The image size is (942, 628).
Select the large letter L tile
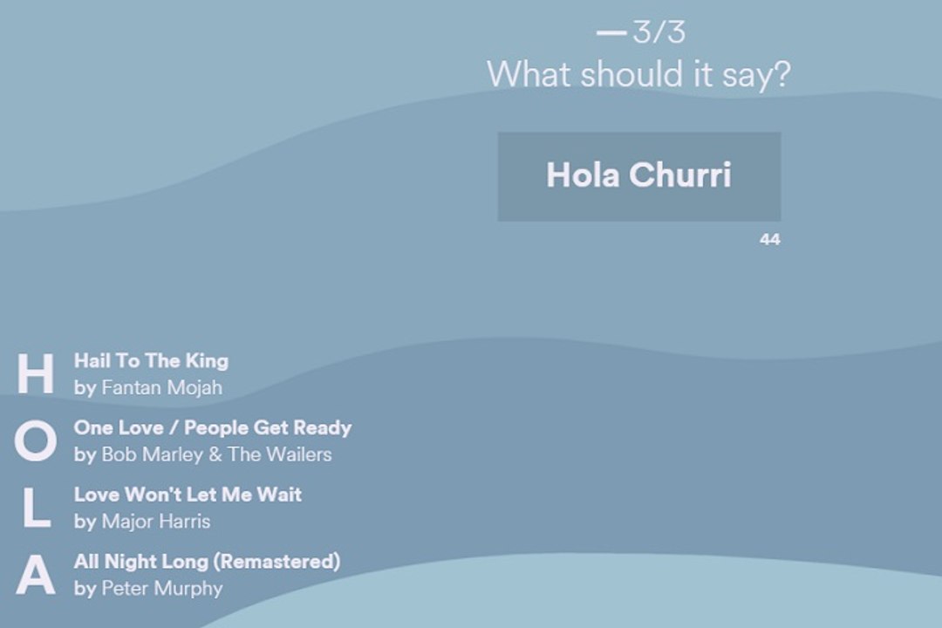click(x=37, y=508)
